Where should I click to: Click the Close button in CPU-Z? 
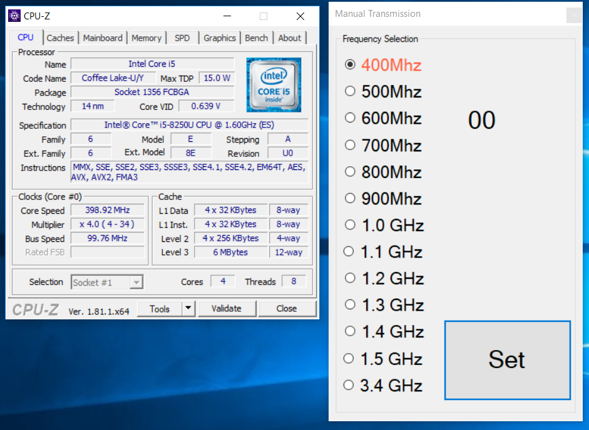coord(287,308)
